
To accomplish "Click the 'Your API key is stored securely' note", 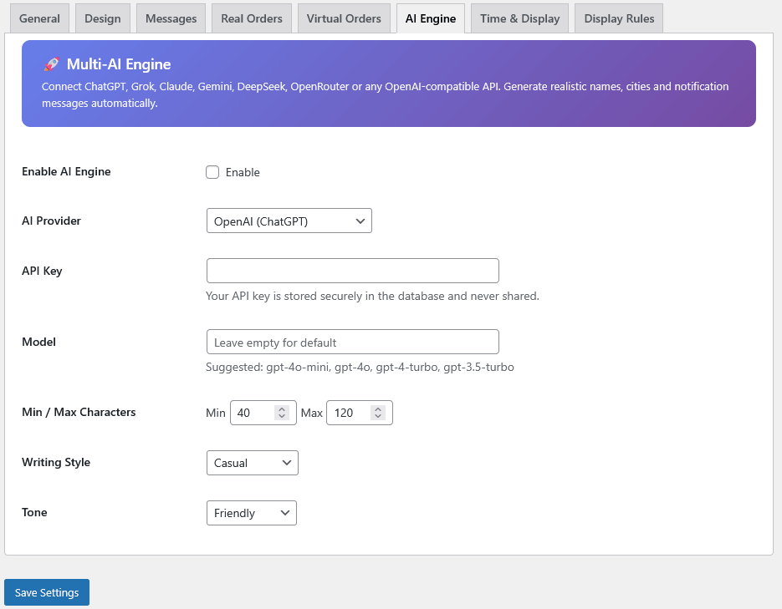I will click(x=372, y=296).
